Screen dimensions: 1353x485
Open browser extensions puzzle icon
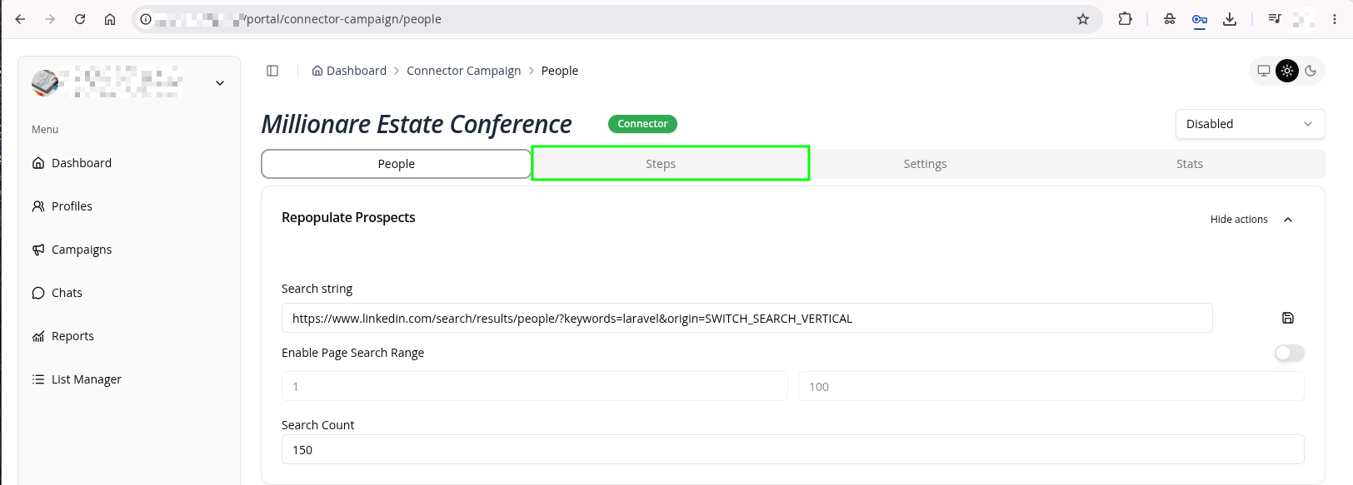pyautogui.click(x=1126, y=19)
